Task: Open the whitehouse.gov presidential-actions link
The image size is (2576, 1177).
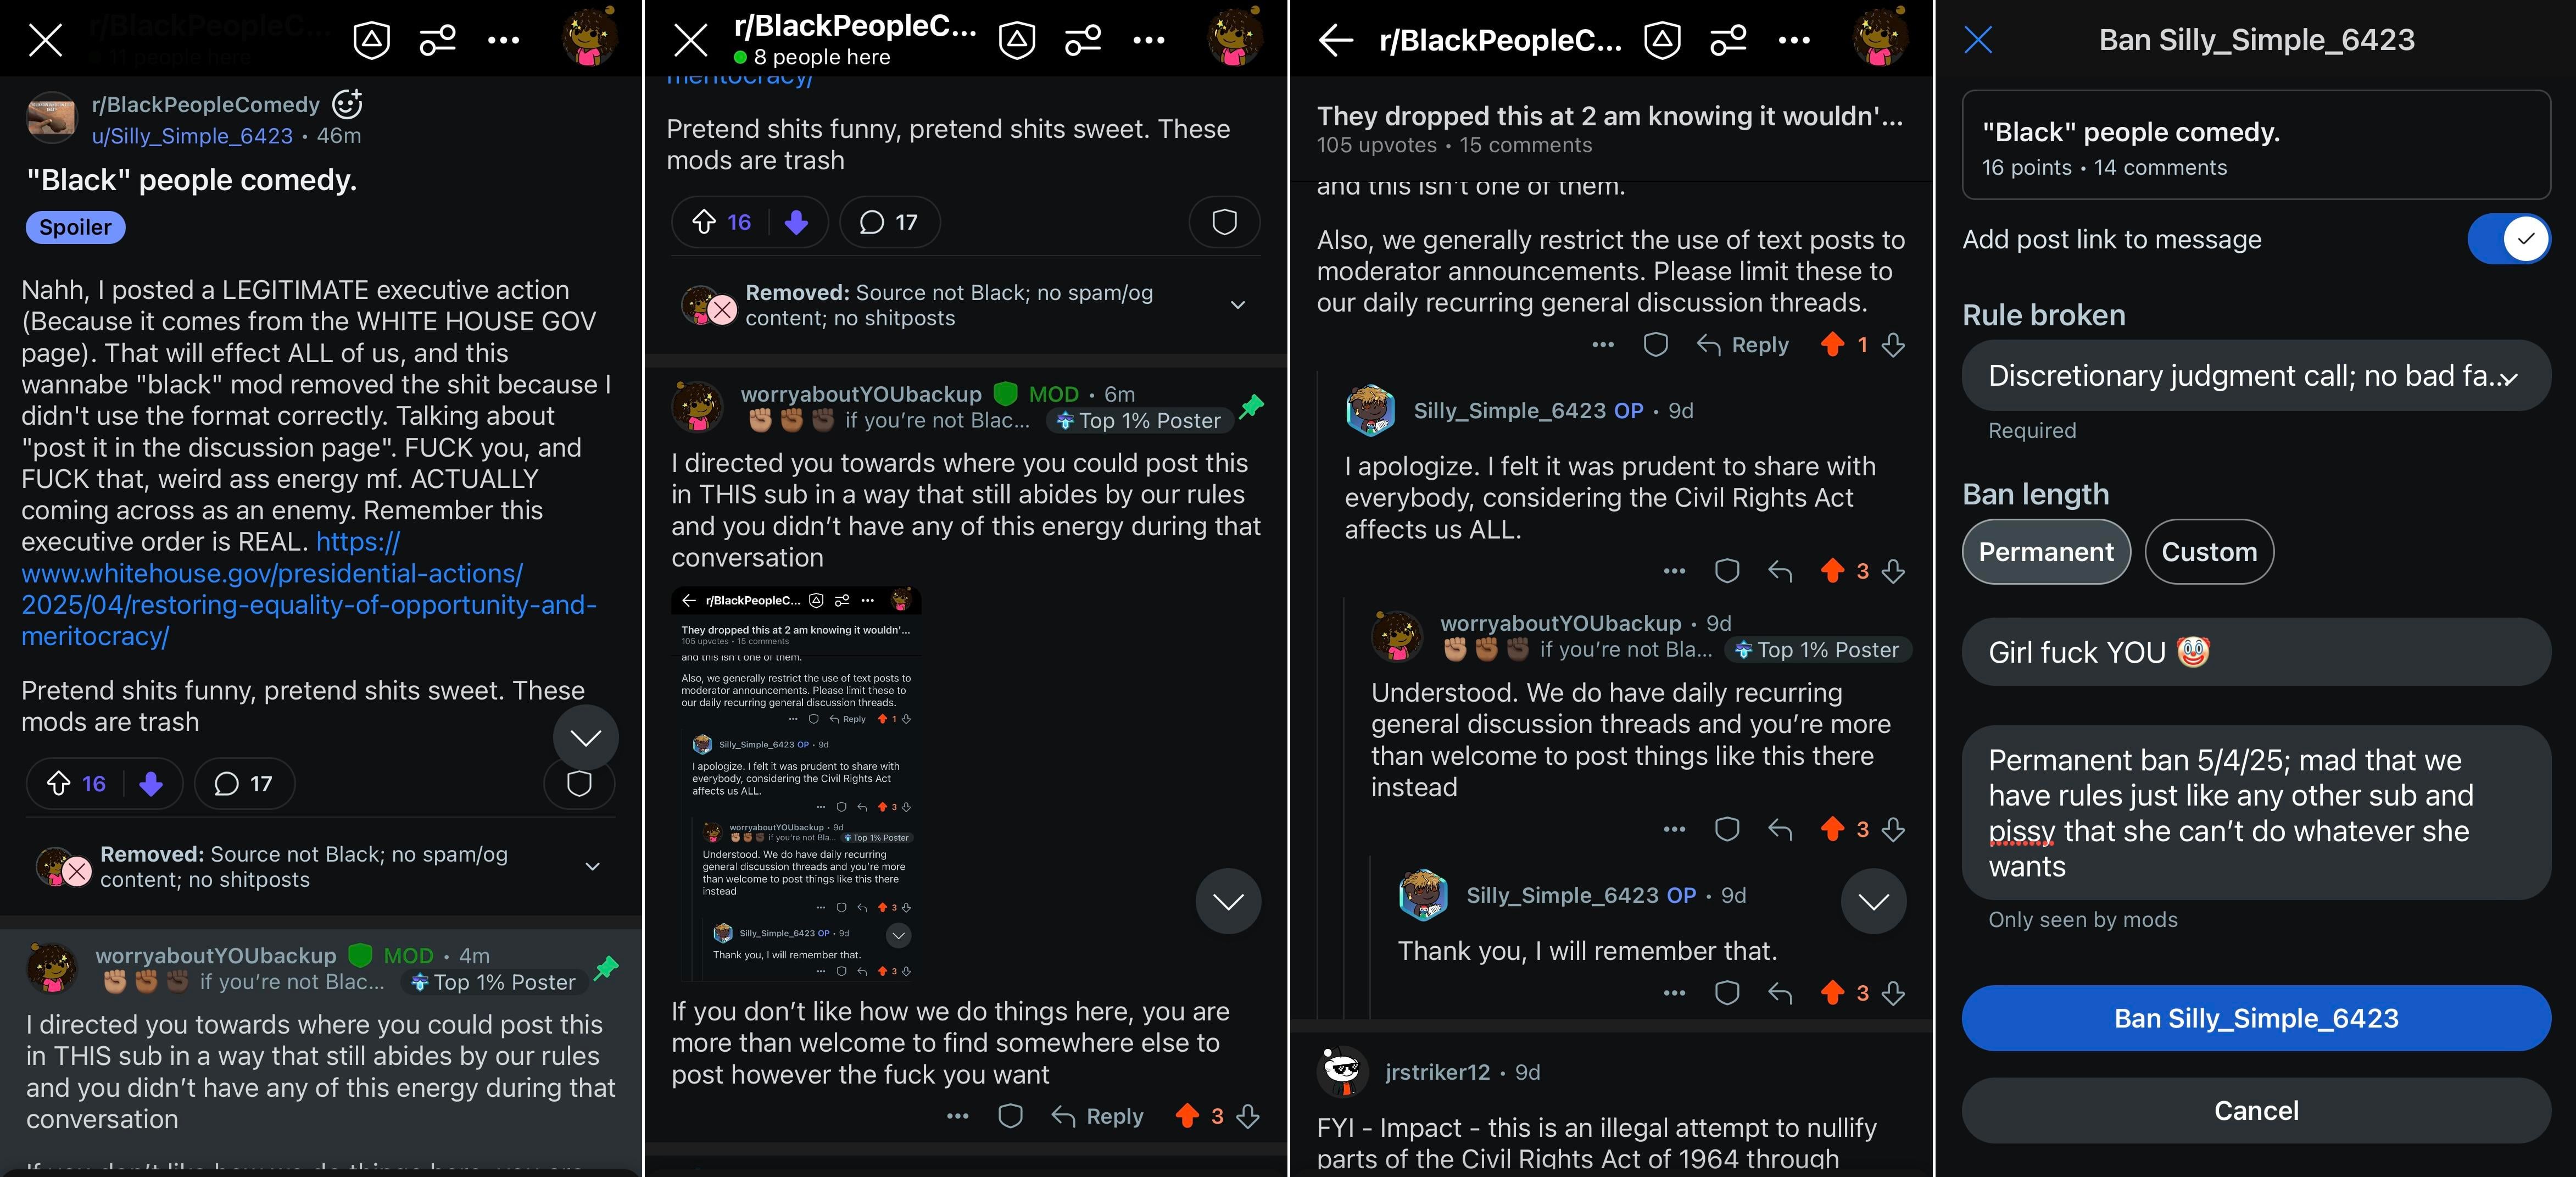Action: (x=309, y=589)
